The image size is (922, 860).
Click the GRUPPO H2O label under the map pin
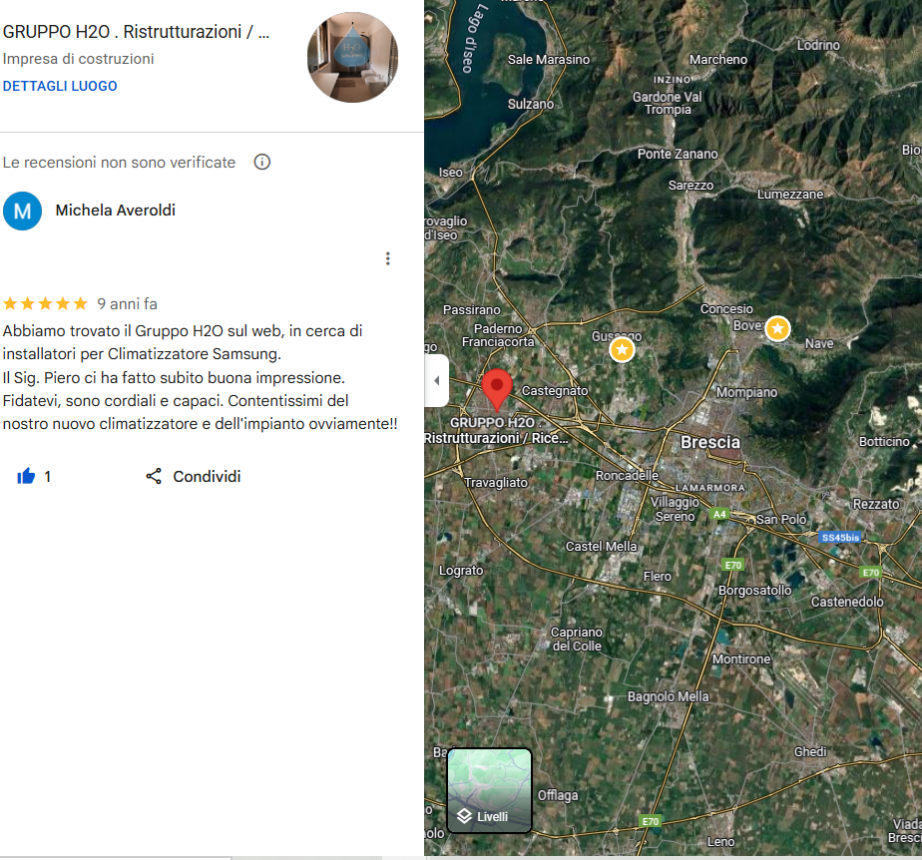coord(496,430)
